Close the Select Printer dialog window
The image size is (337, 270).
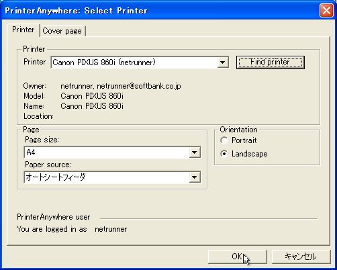[x=326, y=11]
